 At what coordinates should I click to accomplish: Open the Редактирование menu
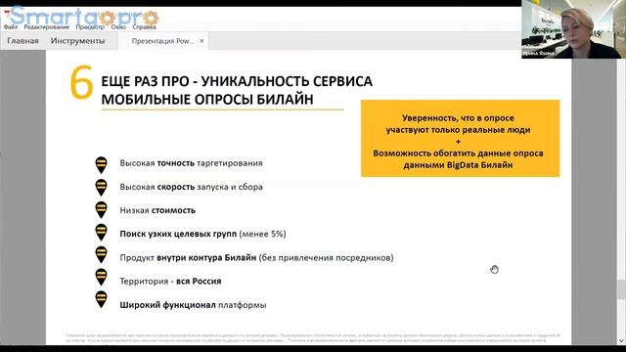coord(46,26)
